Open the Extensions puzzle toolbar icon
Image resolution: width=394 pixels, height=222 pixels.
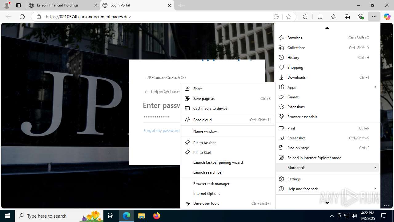(x=305, y=17)
